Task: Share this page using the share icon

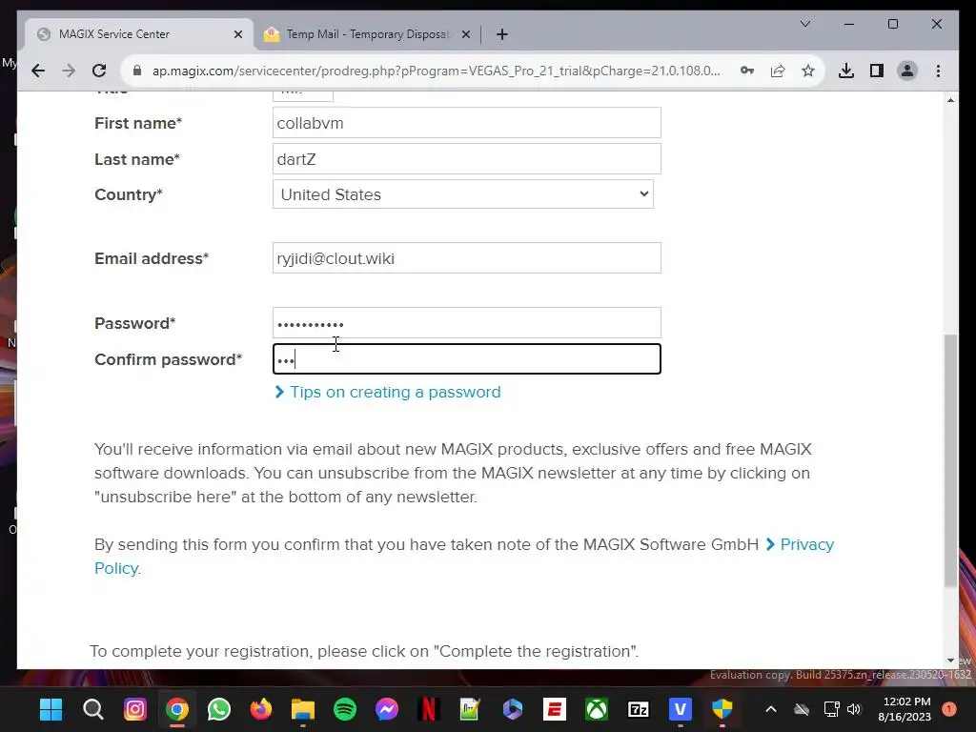Action: pos(778,71)
